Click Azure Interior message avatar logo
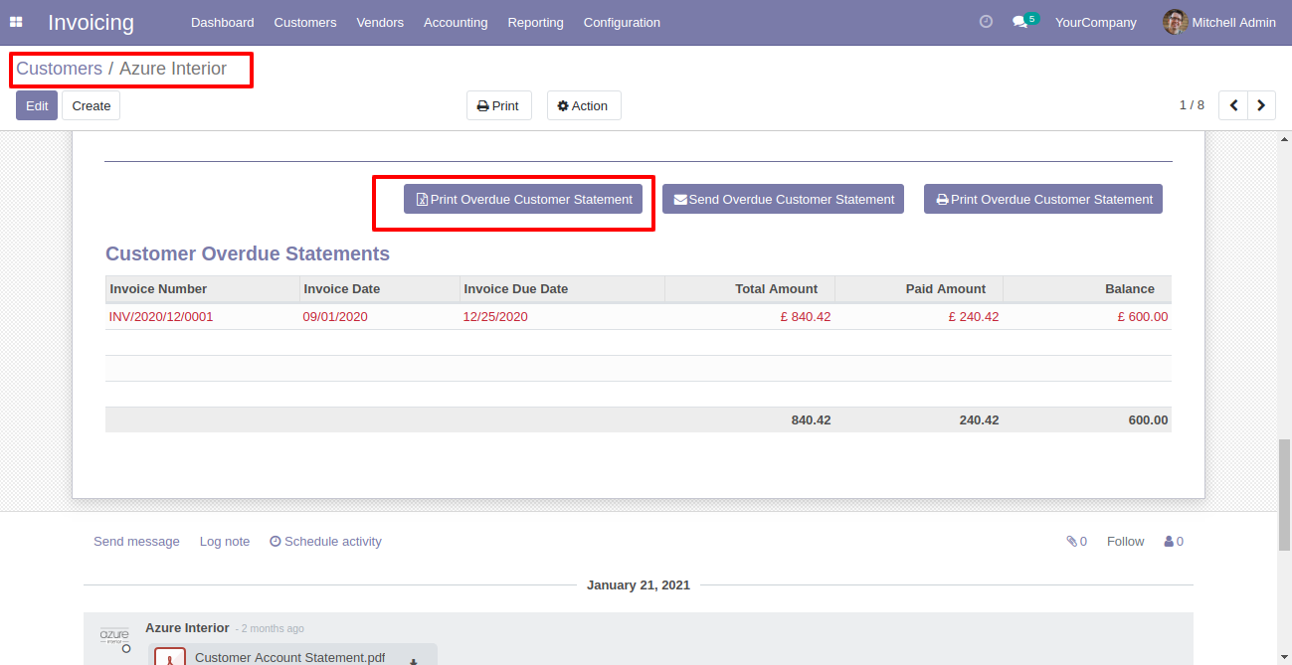The image size is (1292, 665). [114, 636]
